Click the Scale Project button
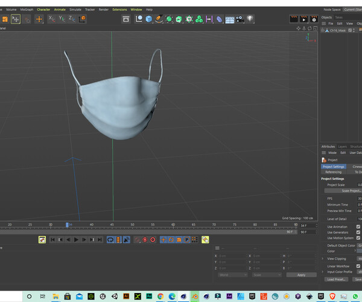 click(351, 191)
